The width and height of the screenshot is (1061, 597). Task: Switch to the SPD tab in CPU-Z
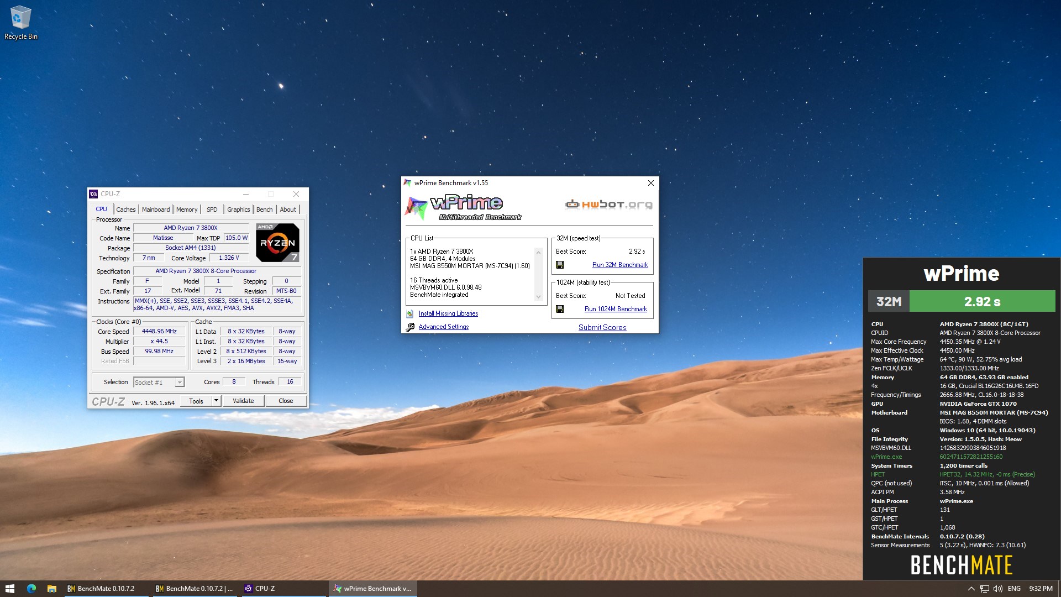click(212, 210)
